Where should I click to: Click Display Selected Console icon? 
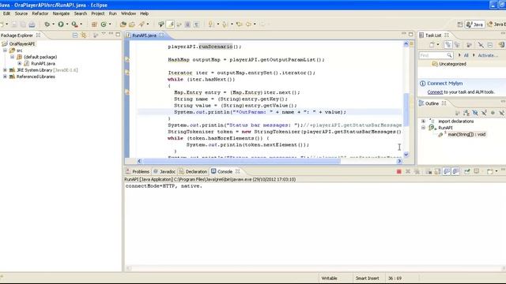pyautogui.click(x=476, y=172)
